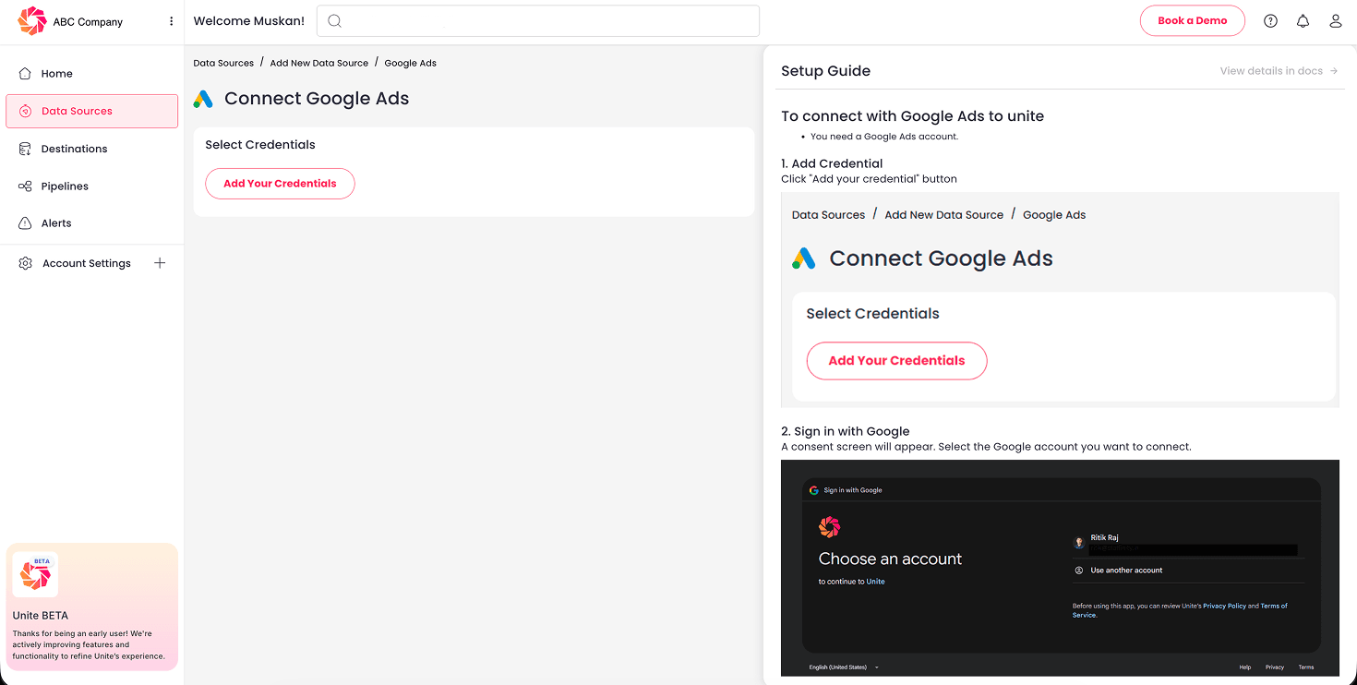
Task: Click the Alerts warning triangle icon
Action: tap(25, 223)
